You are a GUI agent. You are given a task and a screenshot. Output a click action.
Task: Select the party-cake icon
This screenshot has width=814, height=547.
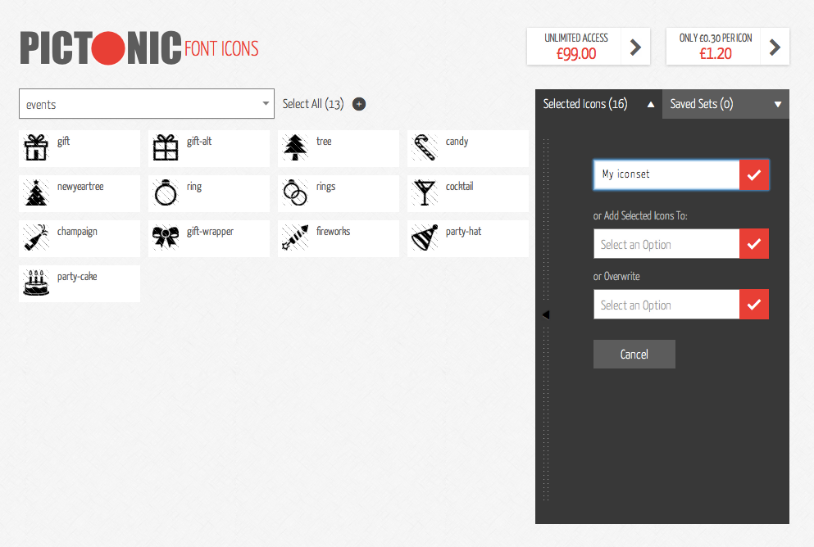(x=79, y=283)
